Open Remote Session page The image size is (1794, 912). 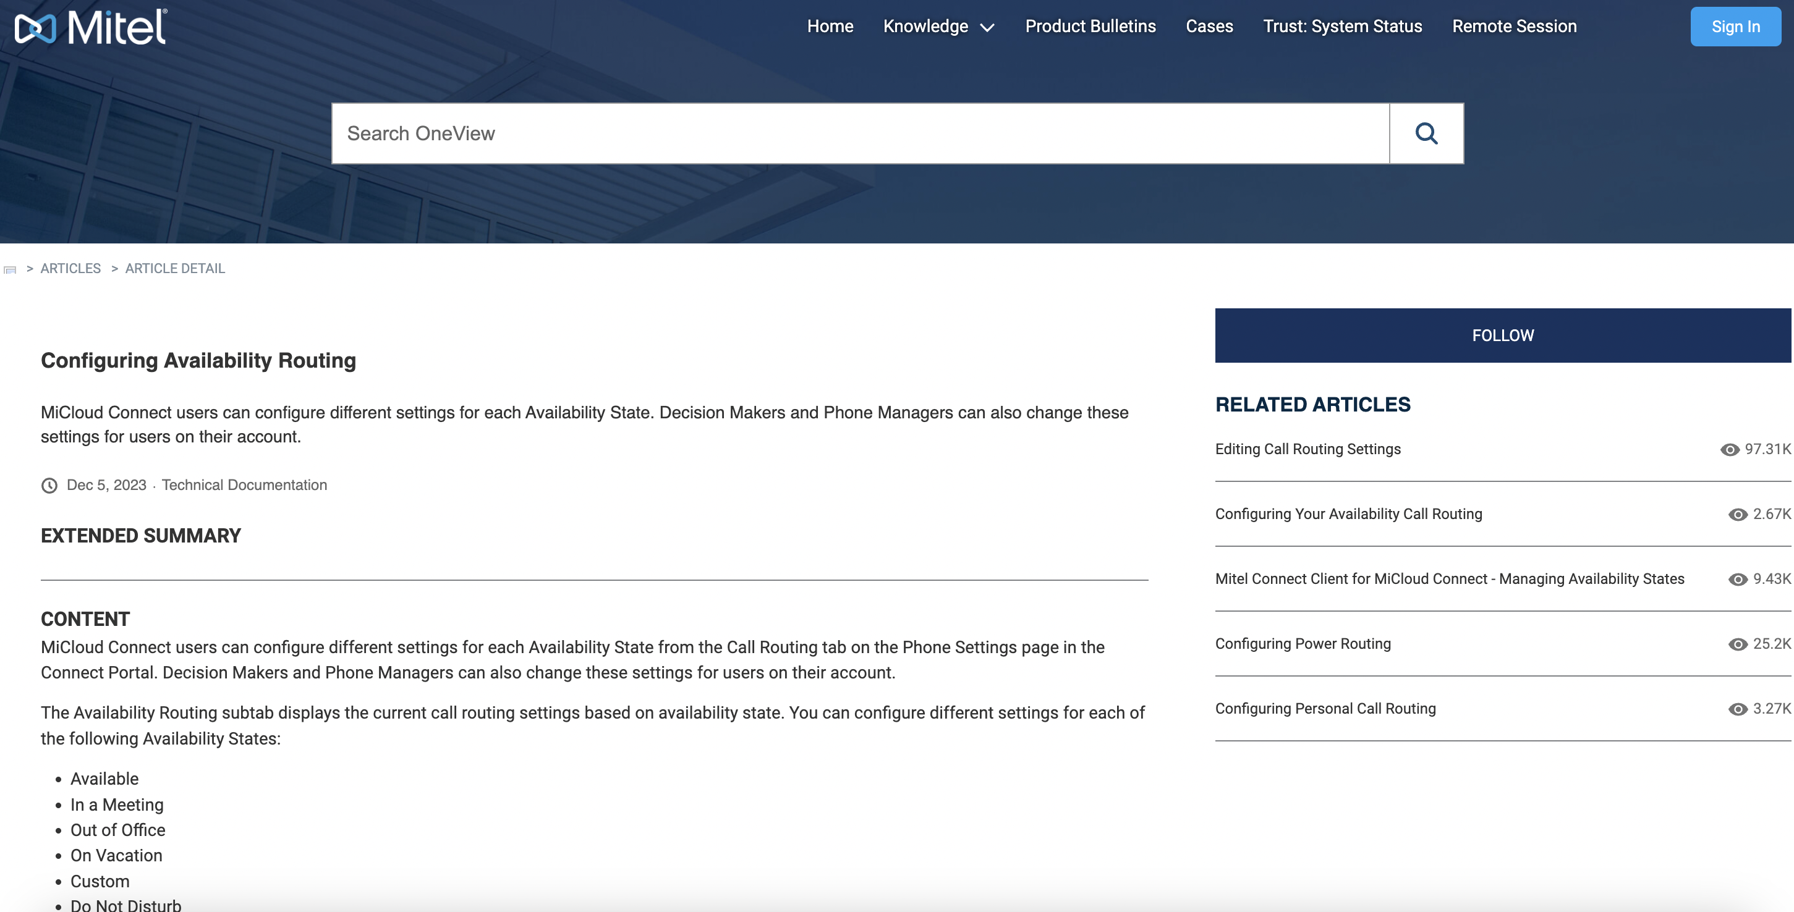coord(1514,27)
